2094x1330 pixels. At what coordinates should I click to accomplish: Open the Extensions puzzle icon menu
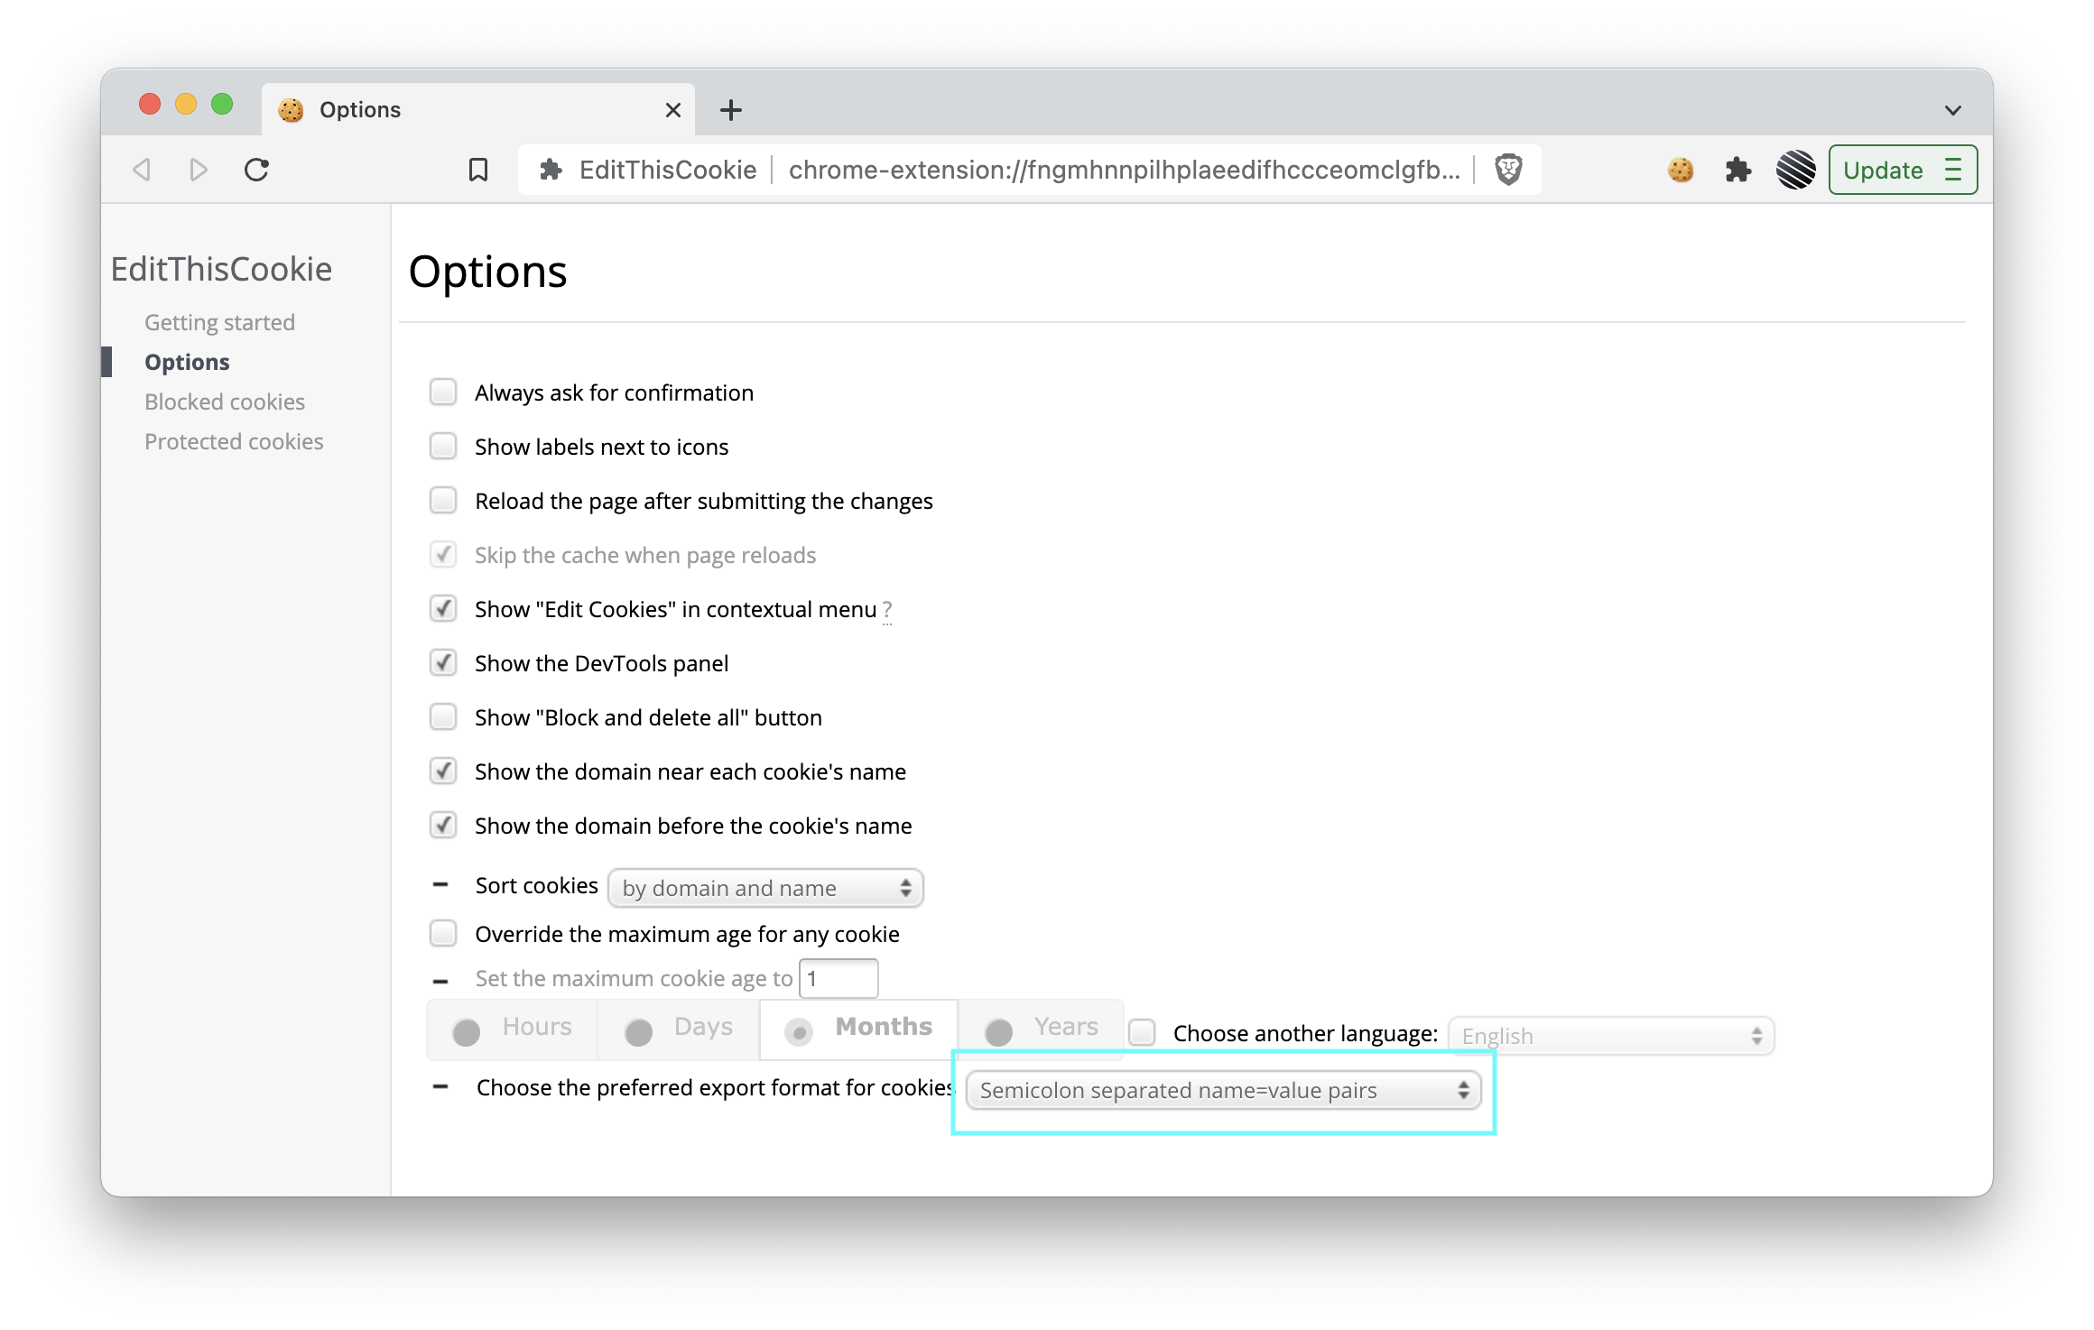(x=1737, y=170)
